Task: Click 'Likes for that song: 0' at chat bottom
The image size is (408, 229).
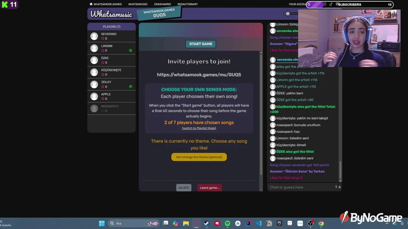Action: [286, 178]
